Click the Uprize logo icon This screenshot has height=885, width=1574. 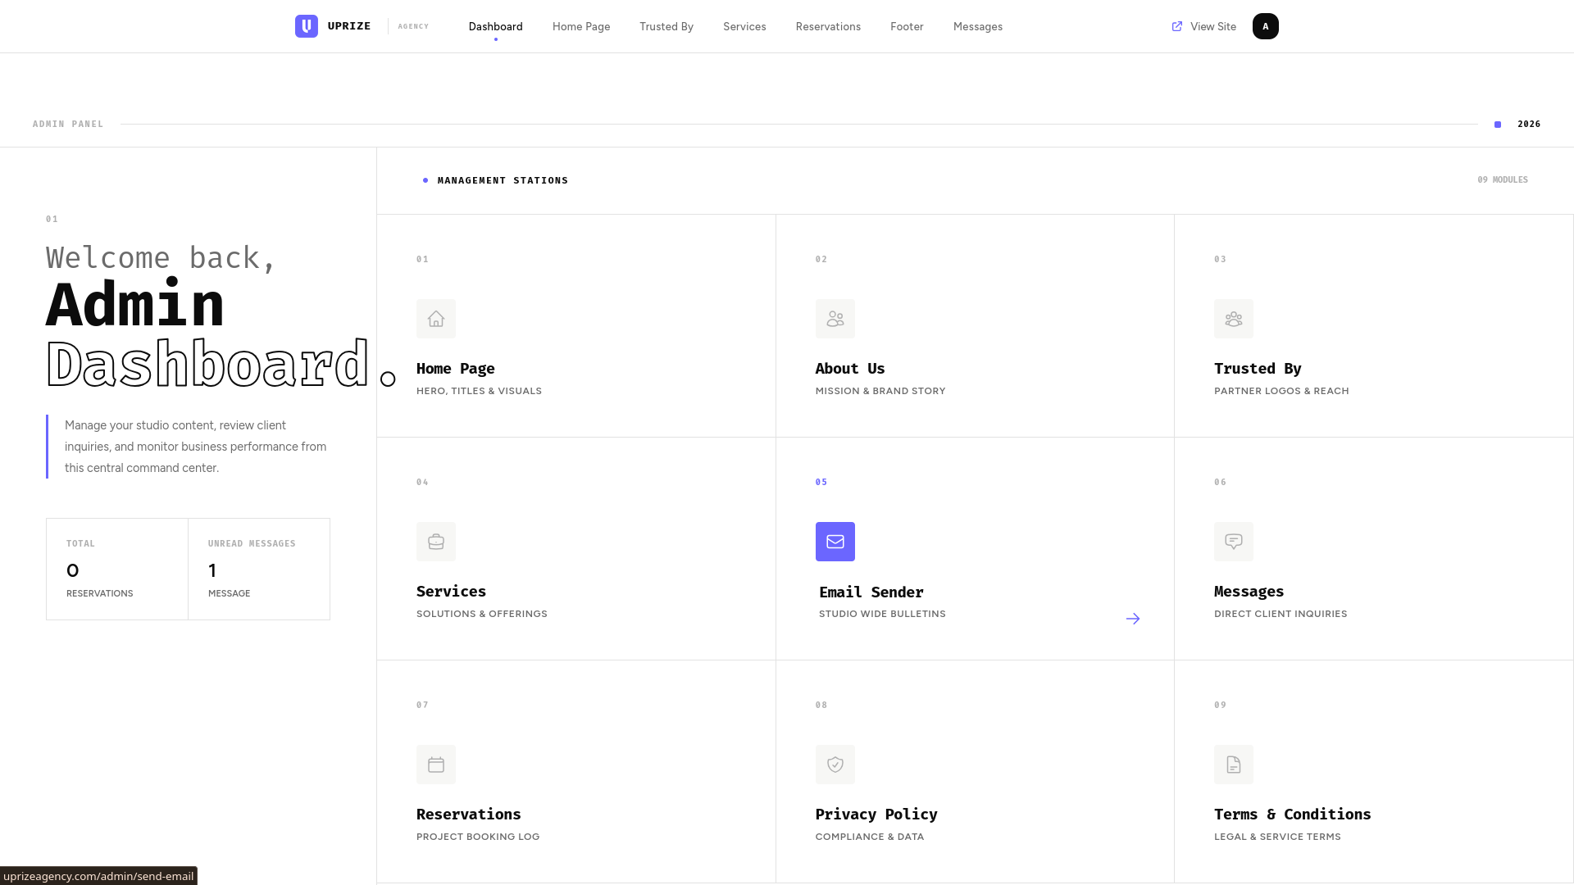307,26
